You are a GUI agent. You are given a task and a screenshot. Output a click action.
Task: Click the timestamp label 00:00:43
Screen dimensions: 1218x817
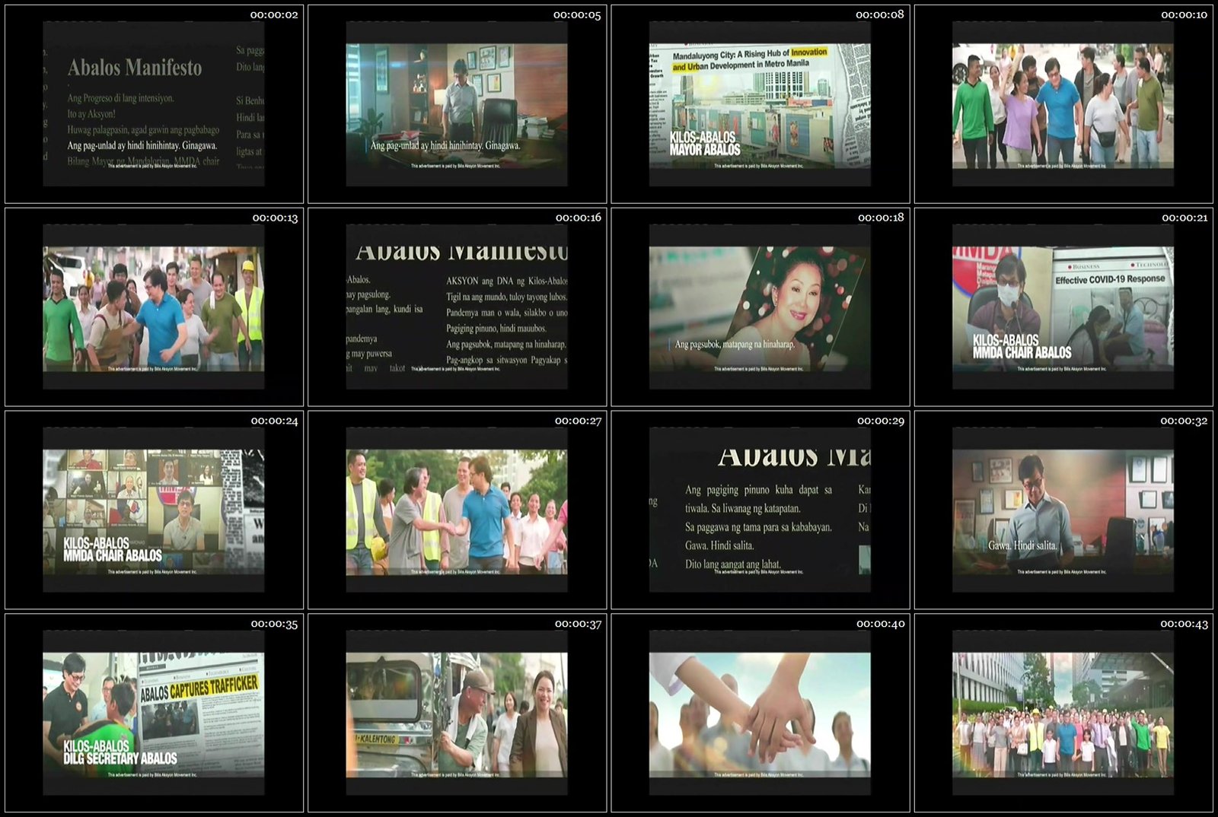pyautogui.click(x=1184, y=624)
